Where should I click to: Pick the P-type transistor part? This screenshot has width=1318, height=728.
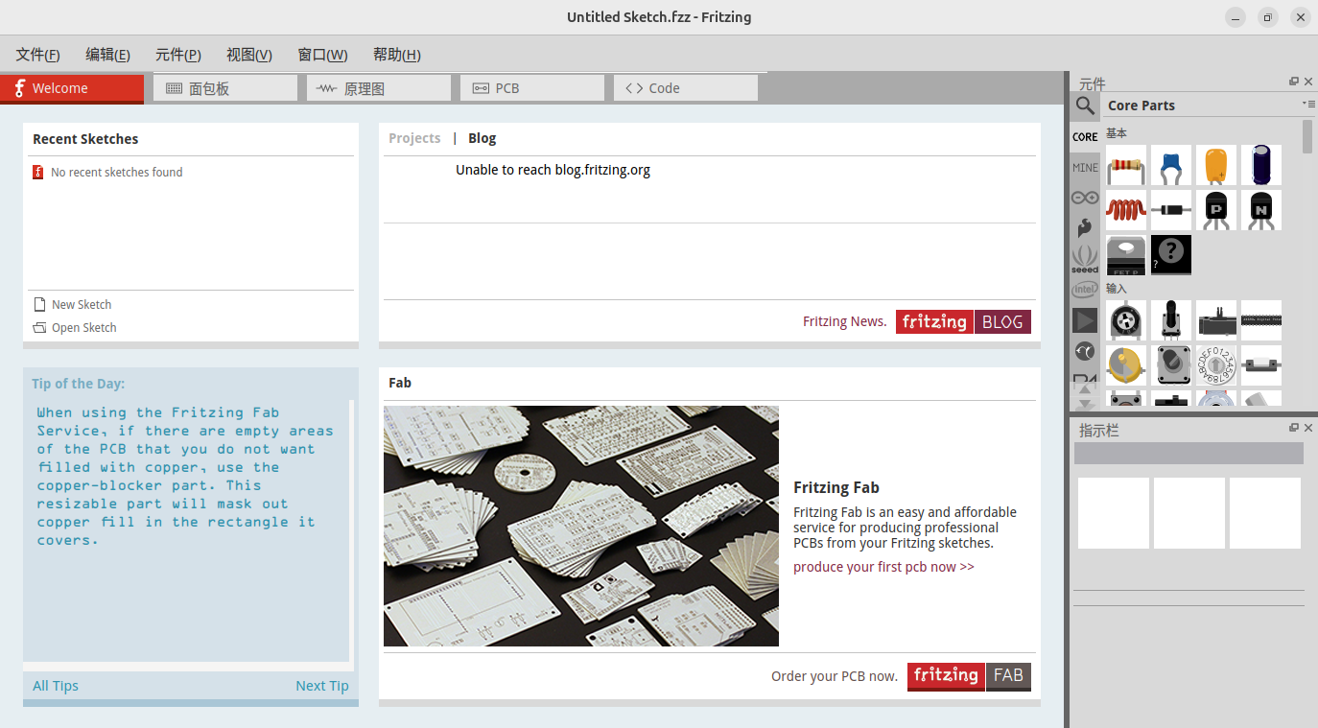(x=1216, y=210)
